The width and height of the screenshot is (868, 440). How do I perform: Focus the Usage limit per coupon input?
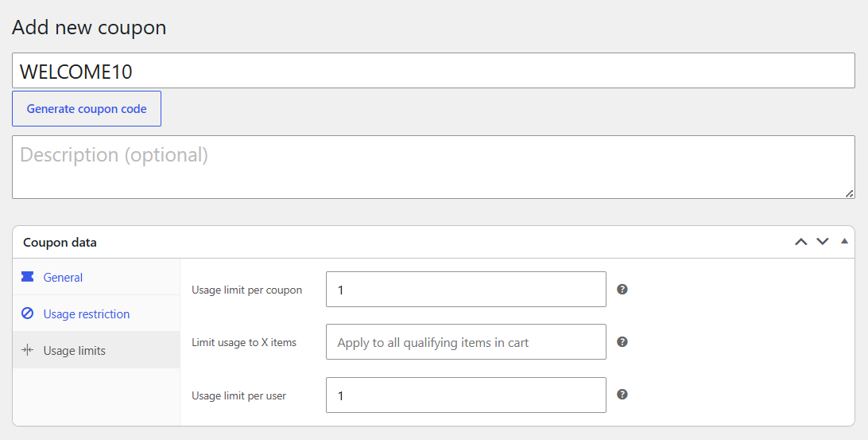466,290
